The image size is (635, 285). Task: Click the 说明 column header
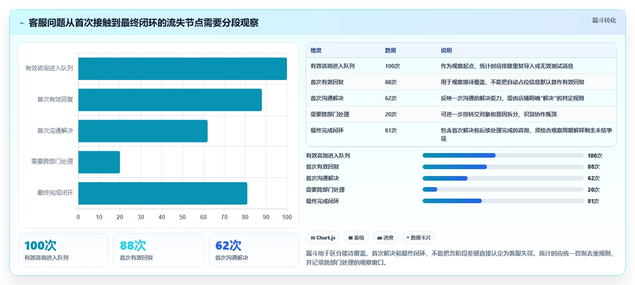point(446,51)
